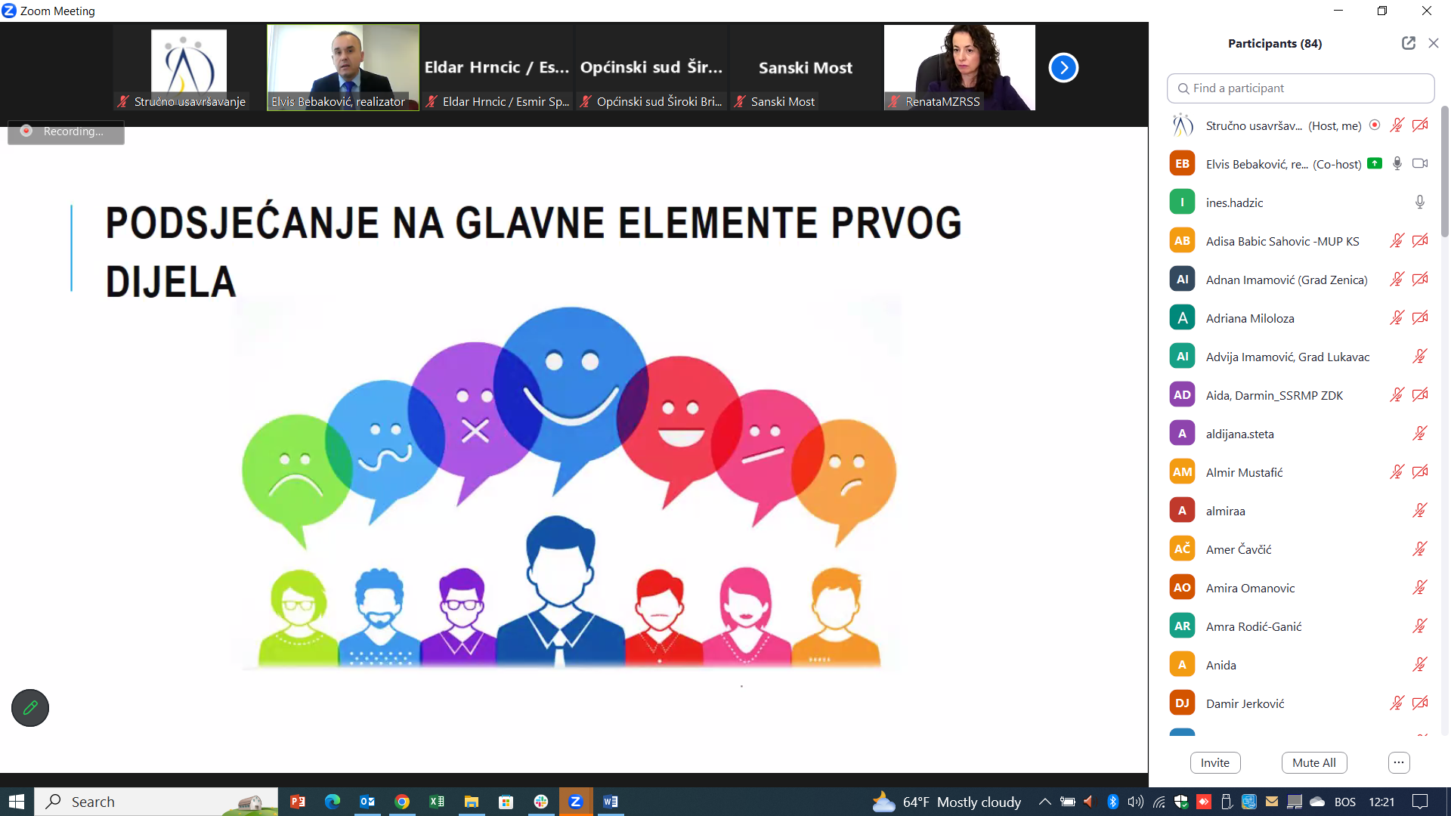The width and height of the screenshot is (1451, 816).
Task: Select Elvis Bebaković realizator video thumbnail
Action: tap(343, 67)
